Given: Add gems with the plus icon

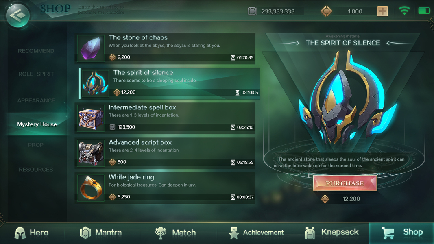Looking at the screenshot, I should click(x=382, y=11).
